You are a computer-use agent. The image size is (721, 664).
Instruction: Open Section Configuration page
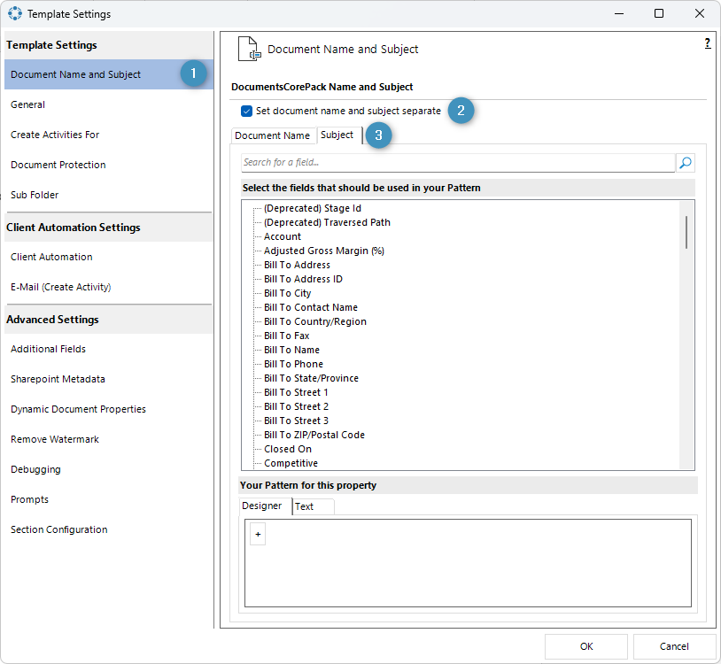coord(109,529)
